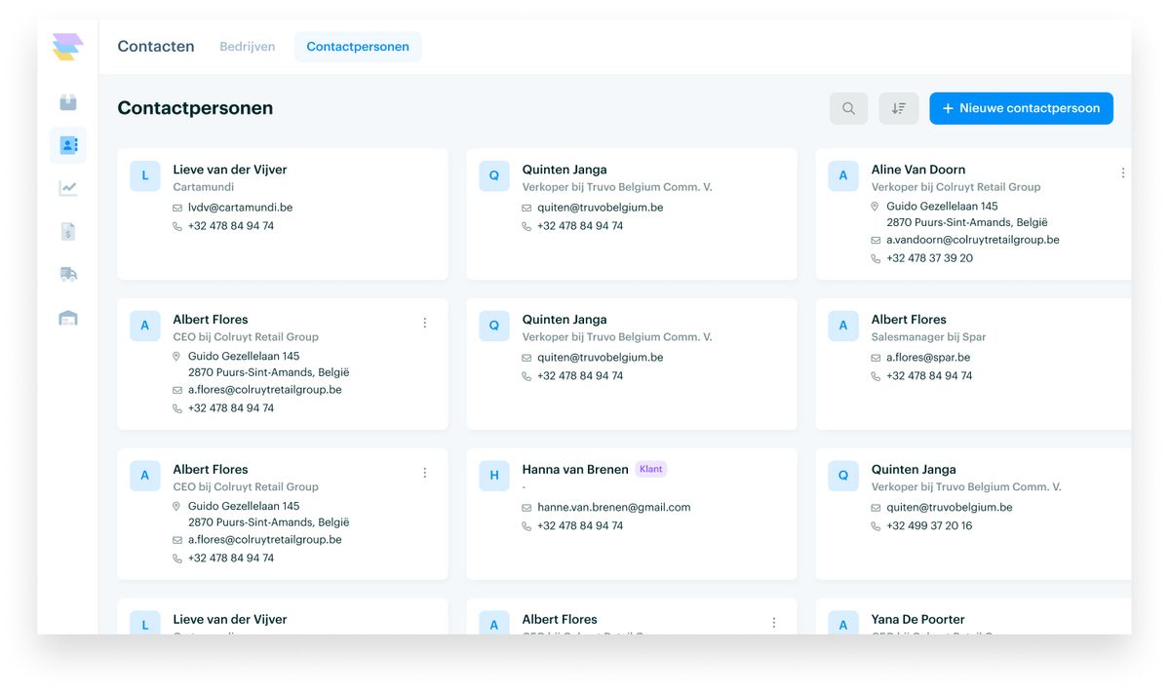Image resolution: width=1170 pixels, height=692 pixels.
Task: Click phone number +32 499 37 20 16
Action: click(929, 526)
